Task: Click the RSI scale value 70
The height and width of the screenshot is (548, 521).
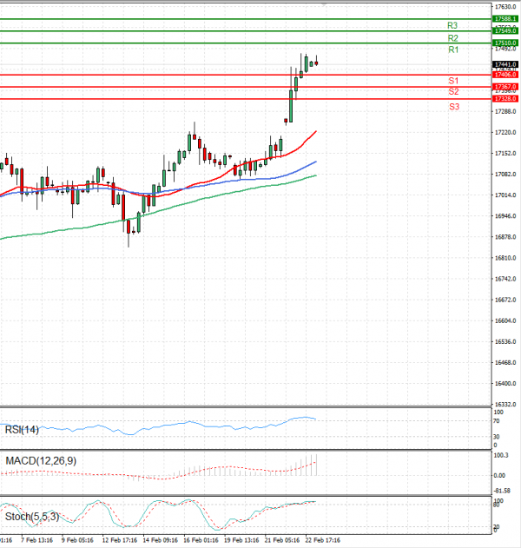Action: pos(496,421)
